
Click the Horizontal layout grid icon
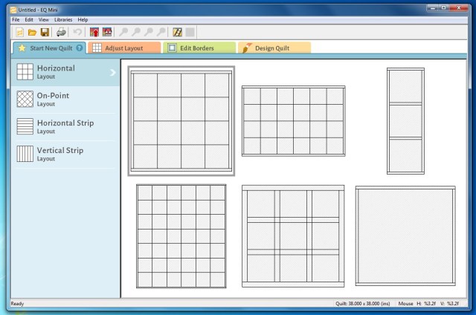(x=25, y=72)
